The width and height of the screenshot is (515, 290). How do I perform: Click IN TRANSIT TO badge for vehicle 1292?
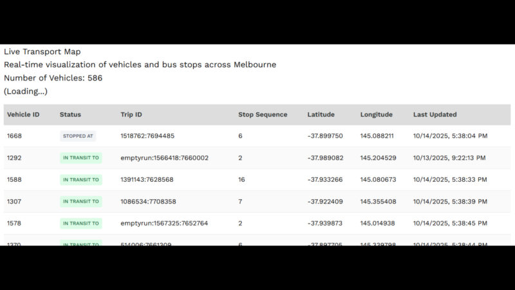tap(81, 158)
